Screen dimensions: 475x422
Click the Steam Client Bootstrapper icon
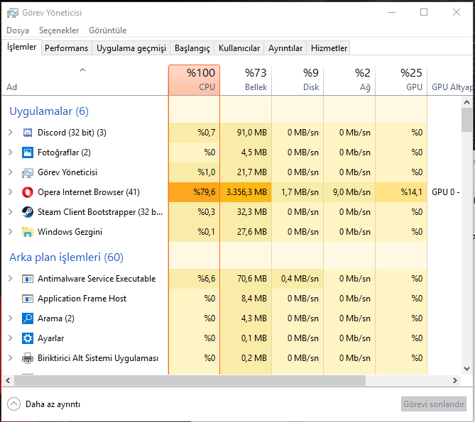click(28, 212)
